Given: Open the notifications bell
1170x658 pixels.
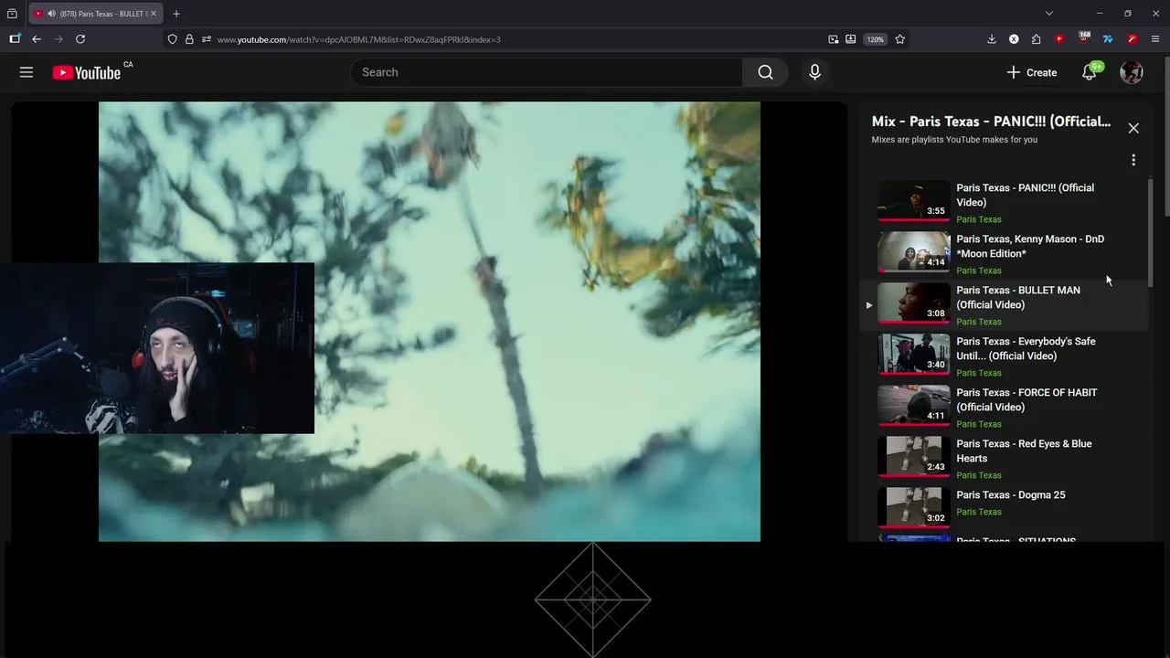Looking at the screenshot, I should [x=1089, y=72].
